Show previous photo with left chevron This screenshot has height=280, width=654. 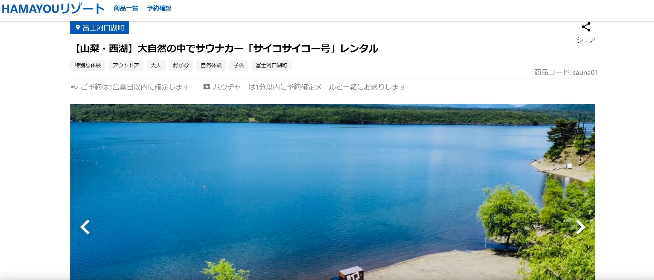85,227
